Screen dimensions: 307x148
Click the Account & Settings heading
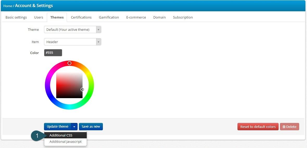pos(34,5)
